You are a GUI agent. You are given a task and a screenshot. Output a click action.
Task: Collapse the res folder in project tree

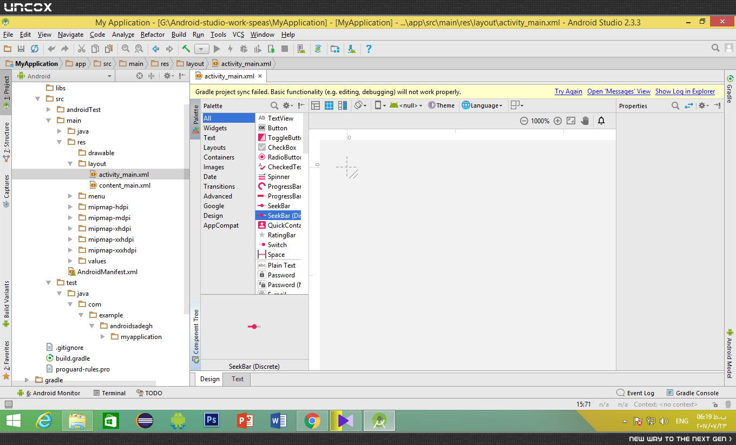(x=60, y=142)
